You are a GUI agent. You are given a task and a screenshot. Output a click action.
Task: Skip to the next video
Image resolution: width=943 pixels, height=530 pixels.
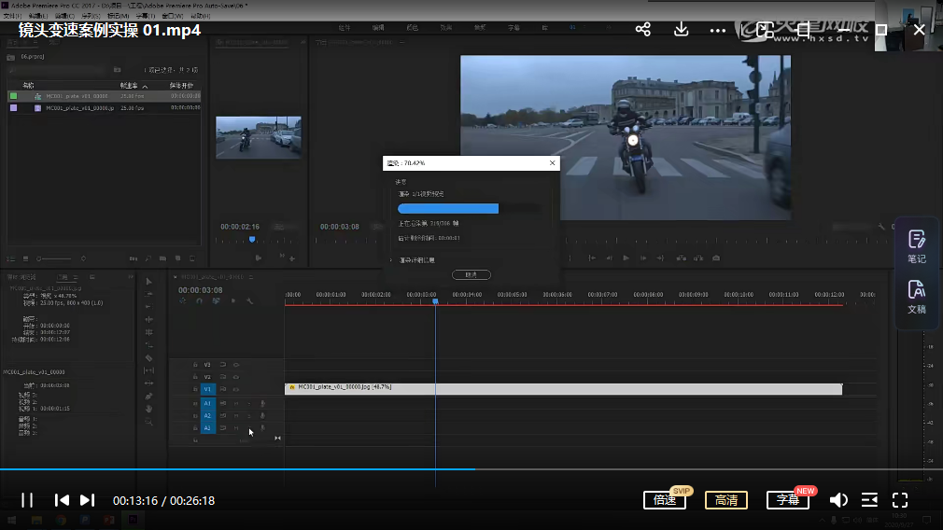pyautogui.click(x=87, y=500)
